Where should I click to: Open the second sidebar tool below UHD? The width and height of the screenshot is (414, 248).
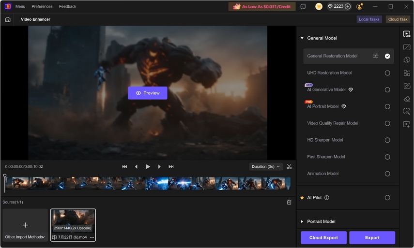407,47
